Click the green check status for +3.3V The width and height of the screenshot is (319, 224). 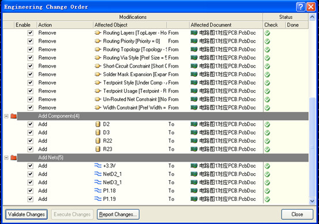267,166
